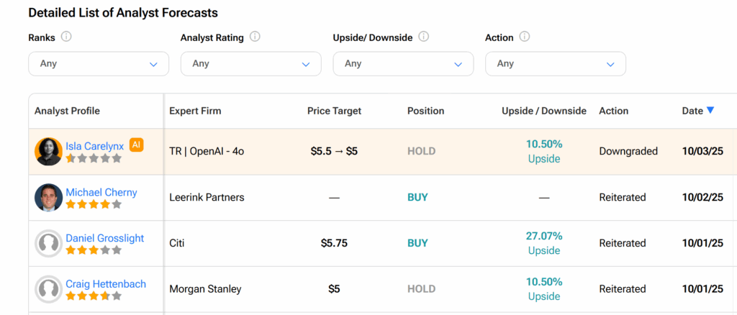Open Isla Carelynx analyst link
This screenshot has height=315, width=737.
[x=94, y=146]
